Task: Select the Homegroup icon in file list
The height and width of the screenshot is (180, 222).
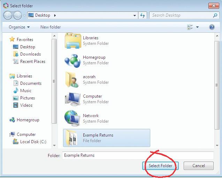Action: pyautogui.click(x=73, y=60)
